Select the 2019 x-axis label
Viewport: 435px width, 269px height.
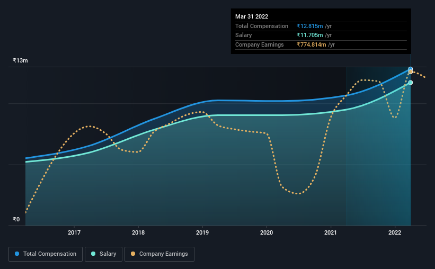pyautogui.click(x=202, y=232)
